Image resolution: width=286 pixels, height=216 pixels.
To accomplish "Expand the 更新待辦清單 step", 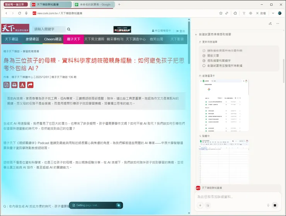I will click(208, 42).
